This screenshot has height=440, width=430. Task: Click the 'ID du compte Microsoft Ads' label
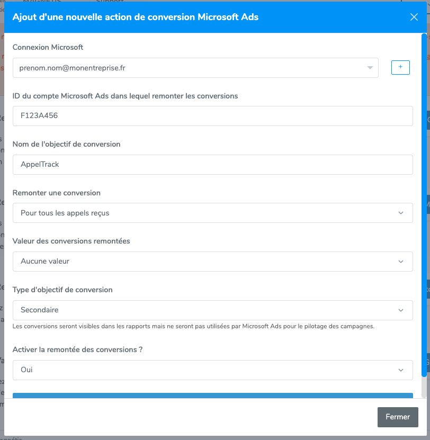coord(125,96)
